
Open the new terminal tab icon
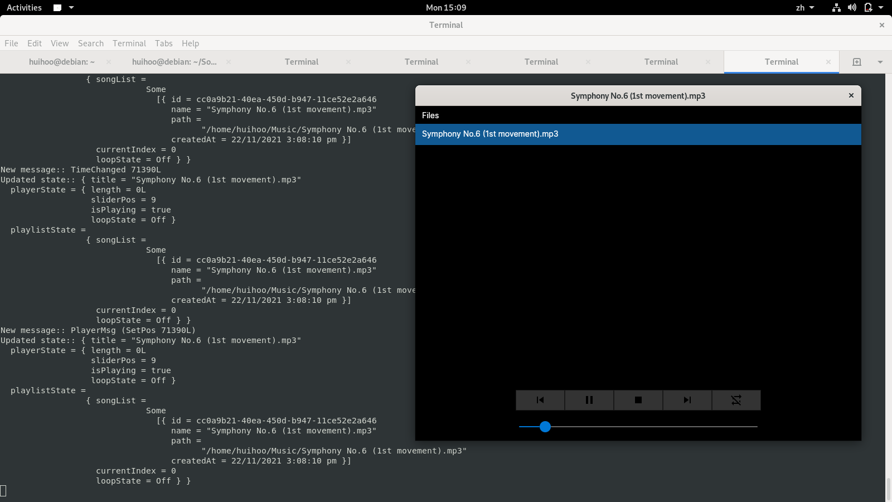pos(857,62)
